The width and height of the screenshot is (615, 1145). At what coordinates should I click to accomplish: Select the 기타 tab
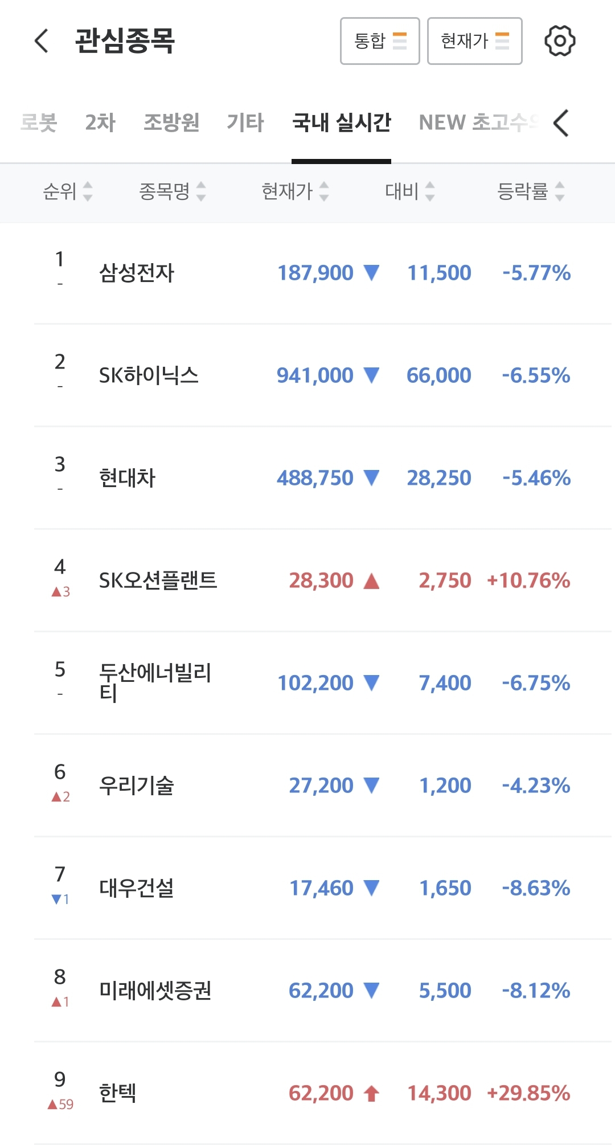point(245,122)
